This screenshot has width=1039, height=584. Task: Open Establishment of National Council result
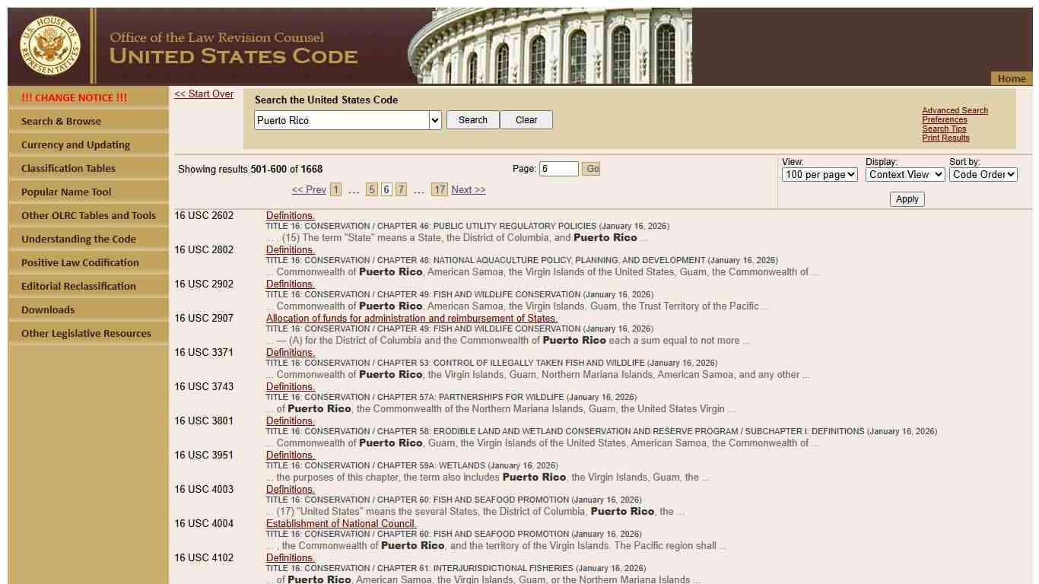tap(341, 523)
